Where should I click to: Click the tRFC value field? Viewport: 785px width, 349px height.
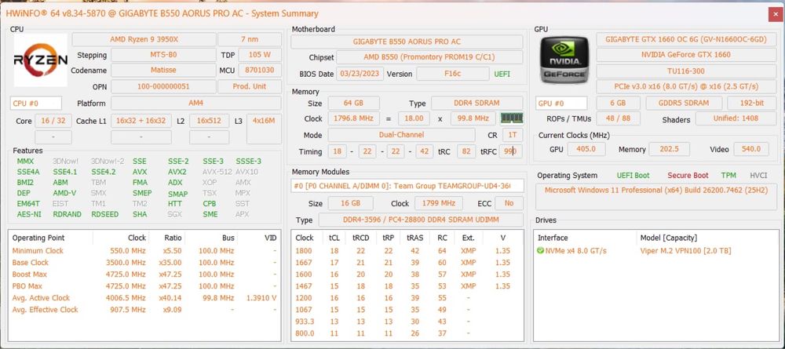tap(510, 151)
